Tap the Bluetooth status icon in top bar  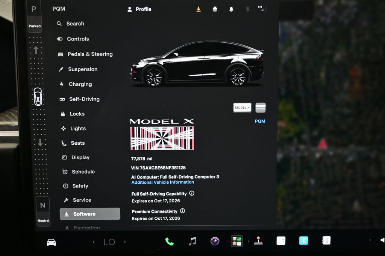point(247,9)
